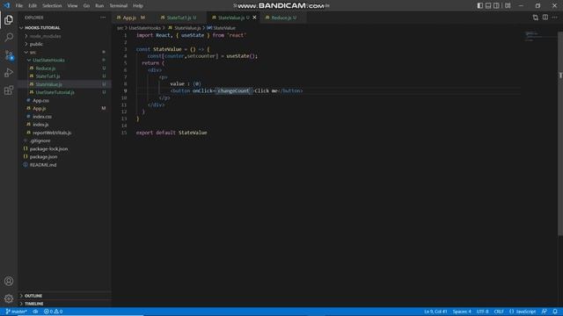This screenshot has width=563, height=316.
Task: Toggle secondary side bar layout icon
Action: click(x=496, y=6)
